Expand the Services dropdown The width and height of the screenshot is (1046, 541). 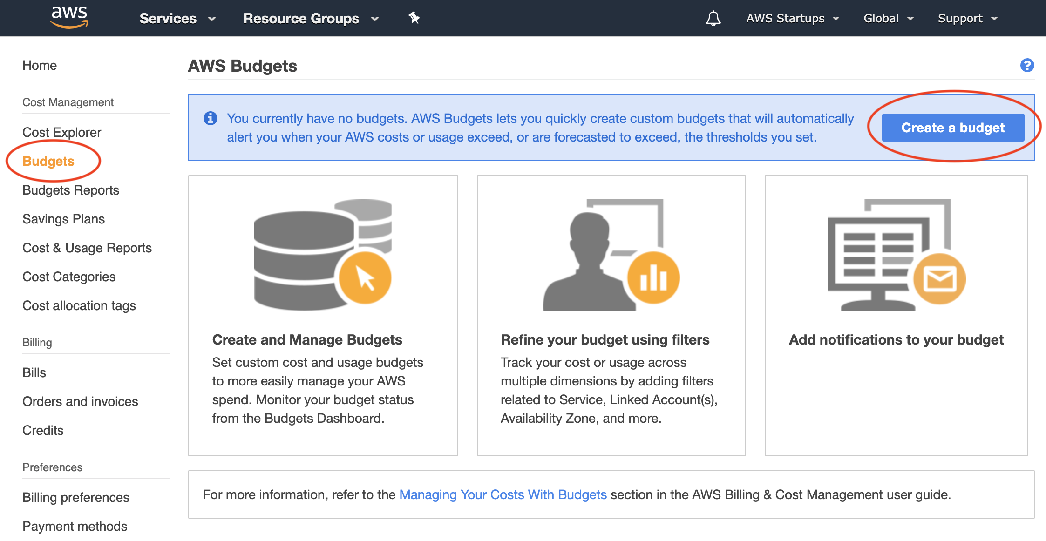click(177, 19)
